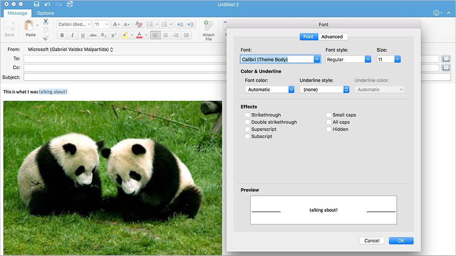Check the Small caps effect
The width and height of the screenshot is (456, 256).
(329, 115)
